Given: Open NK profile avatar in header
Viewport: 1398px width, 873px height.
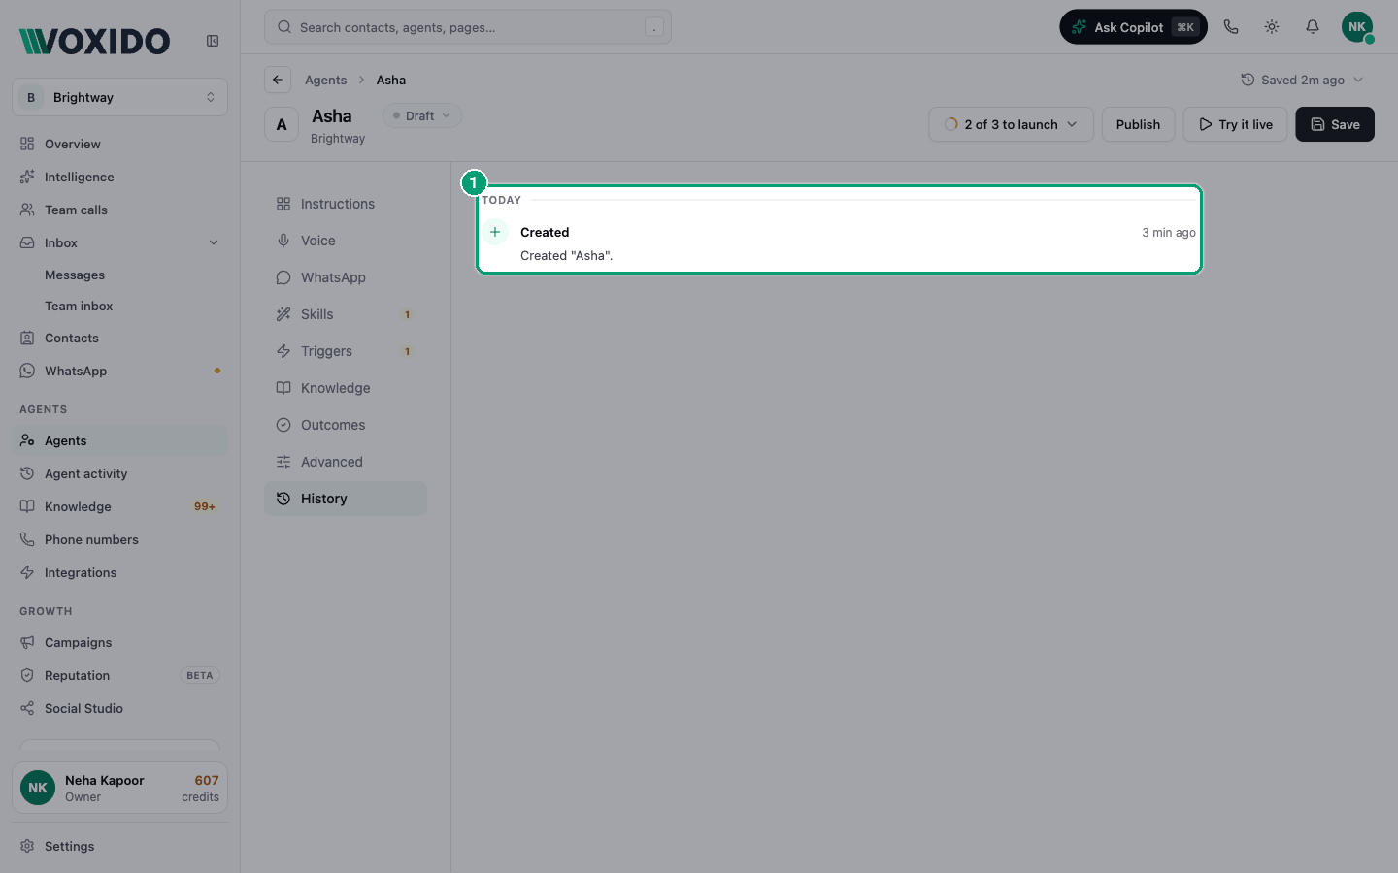Looking at the screenshot, I should pyautogui.click(x=1357, y=27).
